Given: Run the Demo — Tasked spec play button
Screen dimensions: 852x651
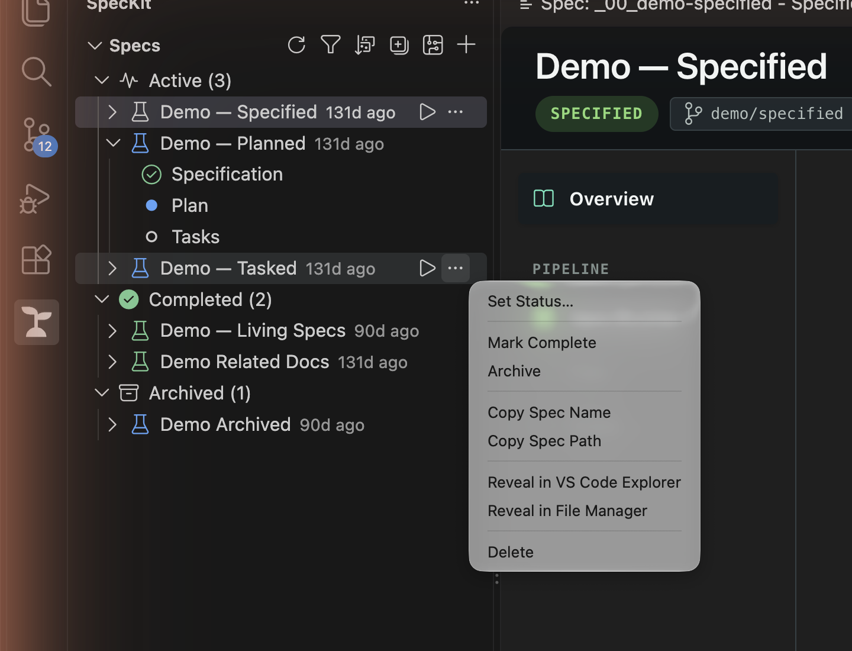Looking at the screenshot, I should [x=427, y=268].
